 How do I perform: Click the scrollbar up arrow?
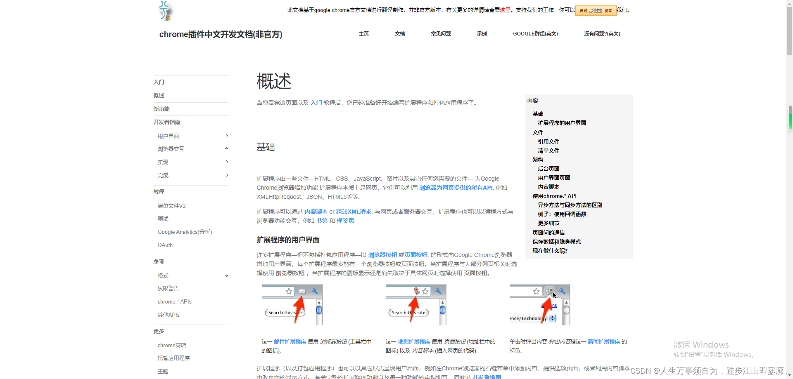pos(789,3)
